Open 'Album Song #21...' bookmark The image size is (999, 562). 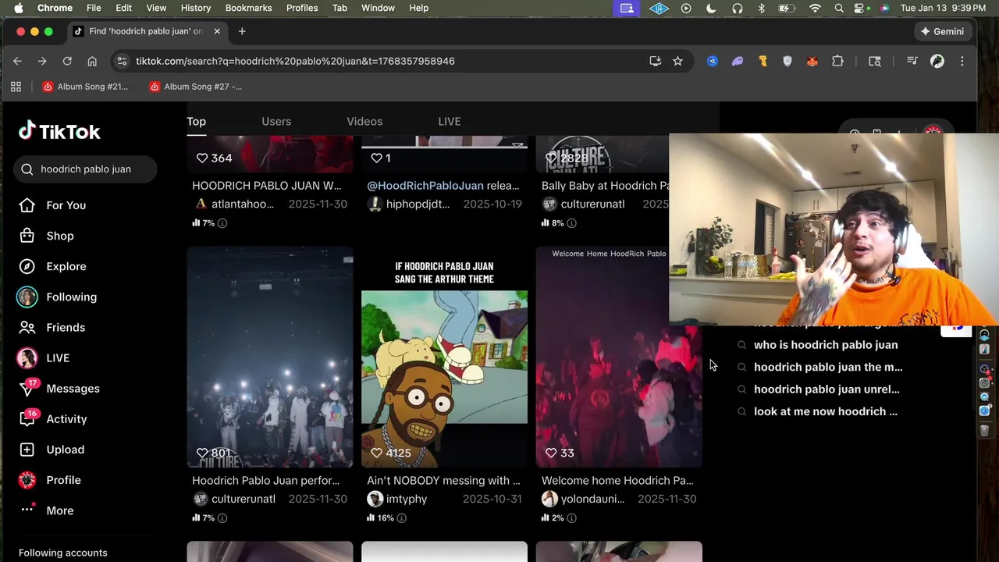(x=85, y=87)
